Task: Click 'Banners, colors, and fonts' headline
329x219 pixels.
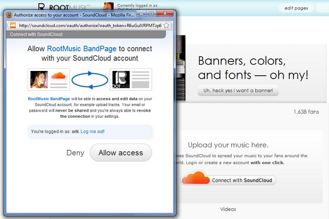Action: [253, 68]
